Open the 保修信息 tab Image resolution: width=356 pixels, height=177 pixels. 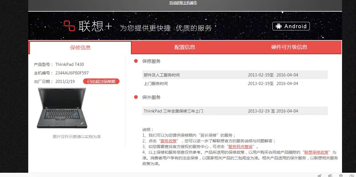tap(80, 48)
